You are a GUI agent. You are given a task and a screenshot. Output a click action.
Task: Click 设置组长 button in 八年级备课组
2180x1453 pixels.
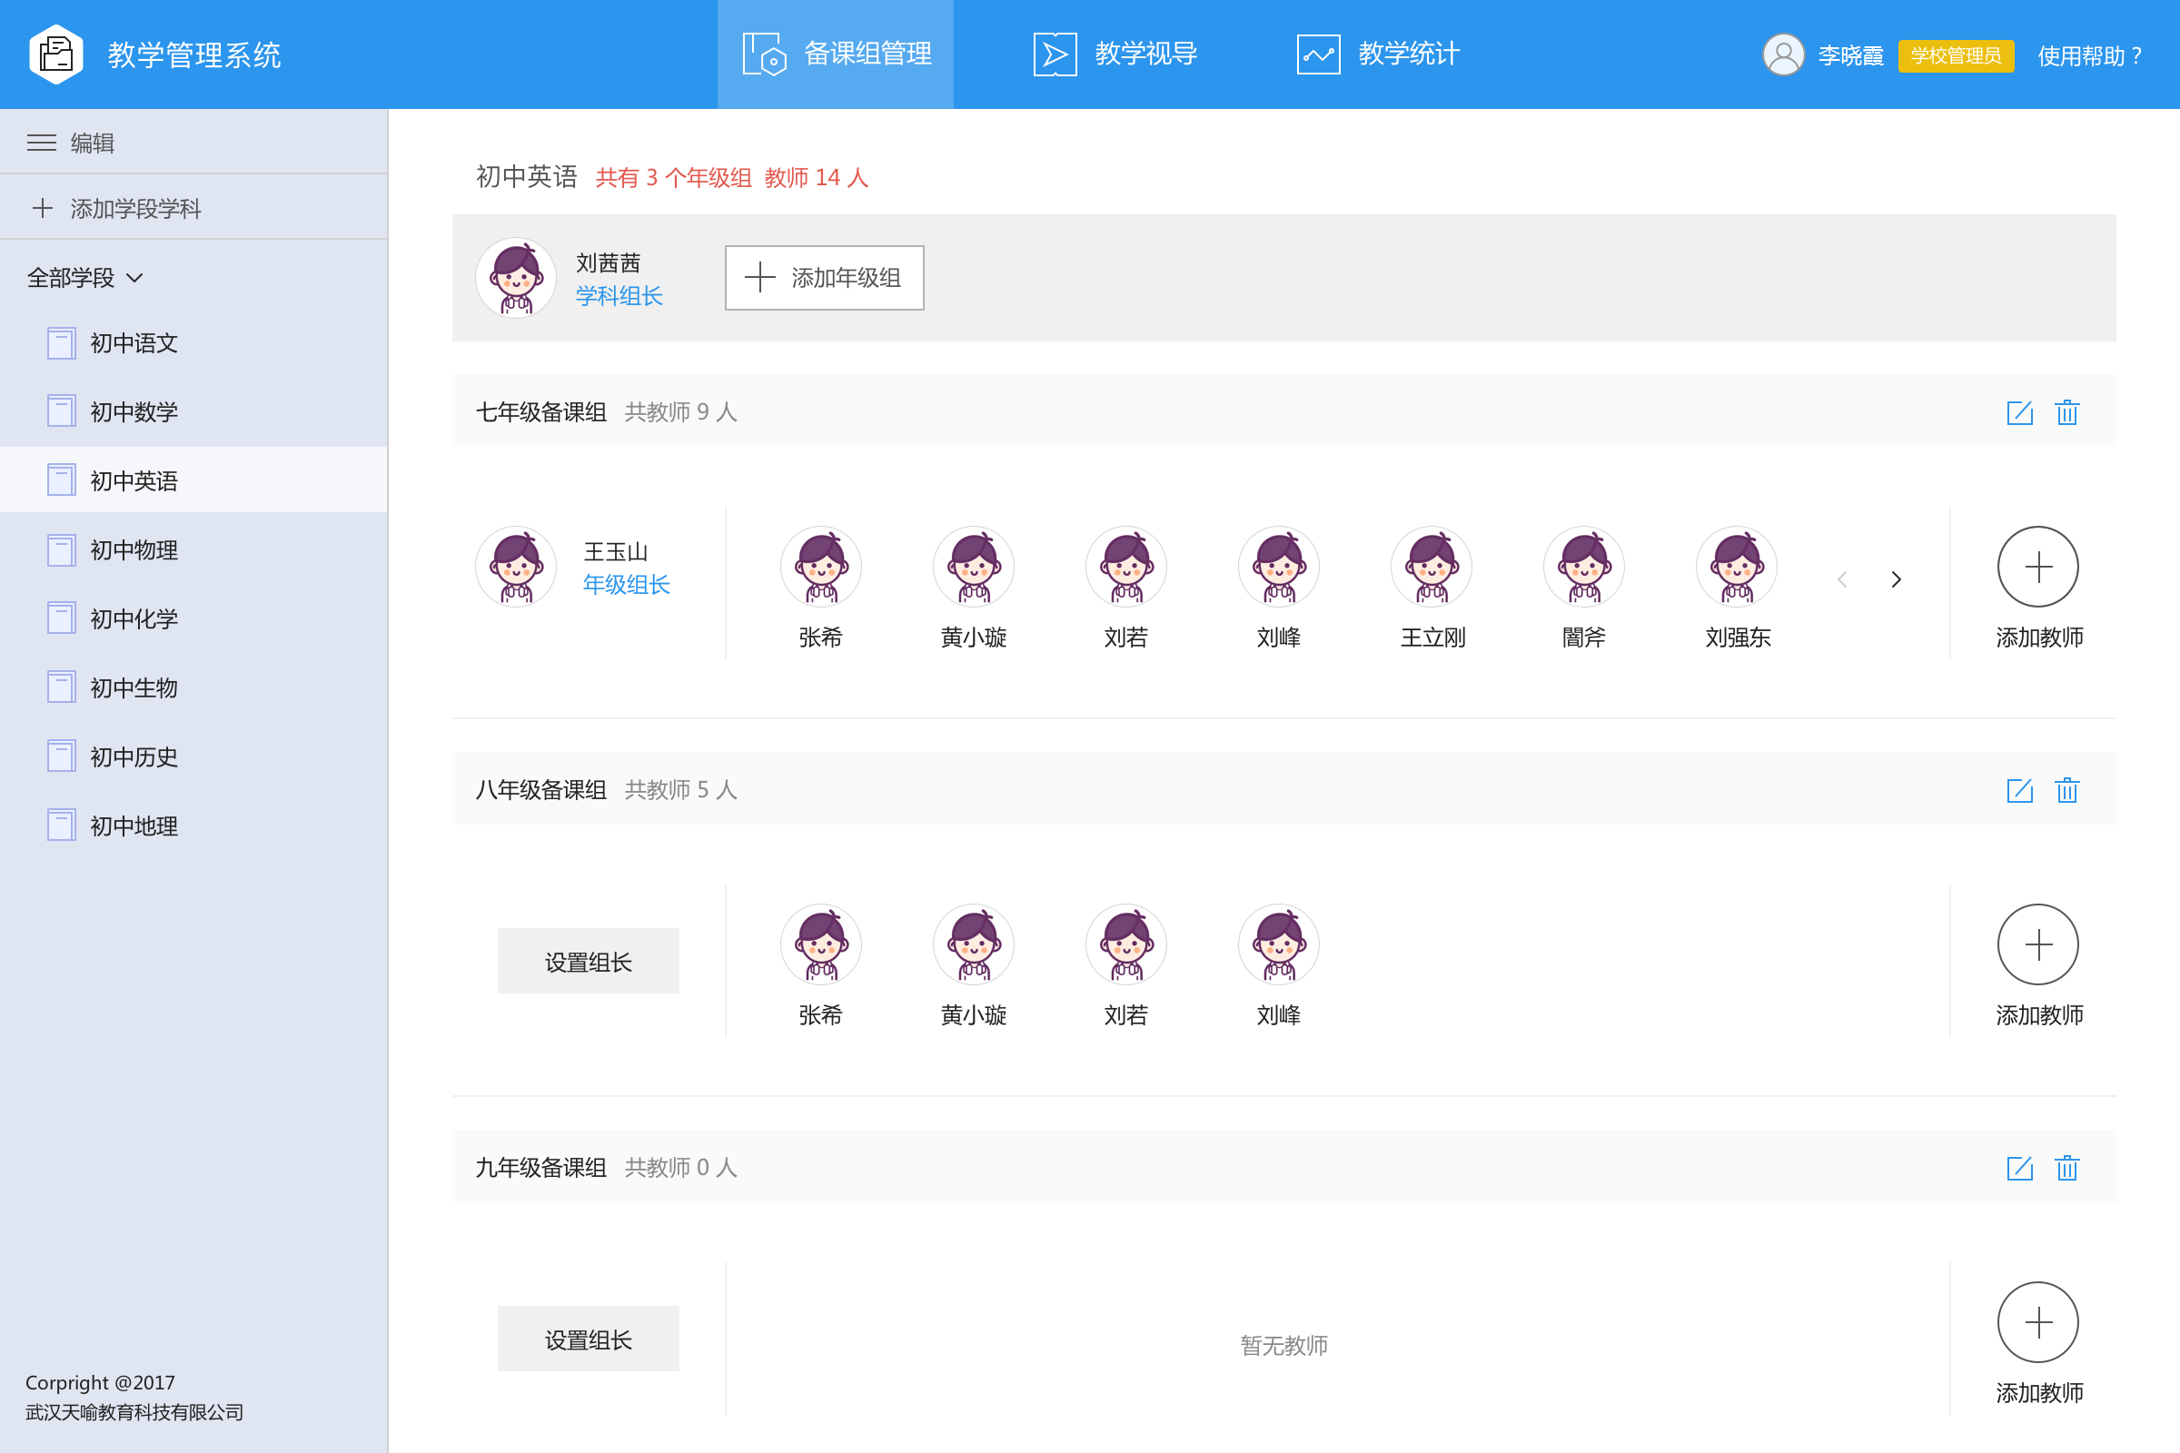click(588, 961)
